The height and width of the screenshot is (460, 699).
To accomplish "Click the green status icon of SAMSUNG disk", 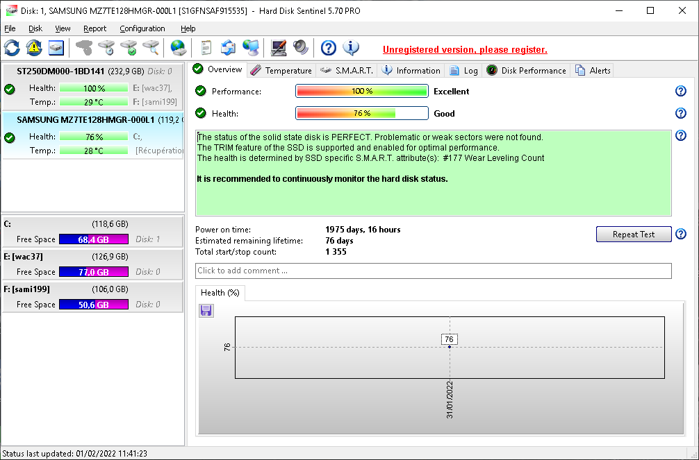I will tap(9, 137).
